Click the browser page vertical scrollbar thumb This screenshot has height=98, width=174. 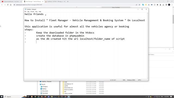[x=173, y=19]
